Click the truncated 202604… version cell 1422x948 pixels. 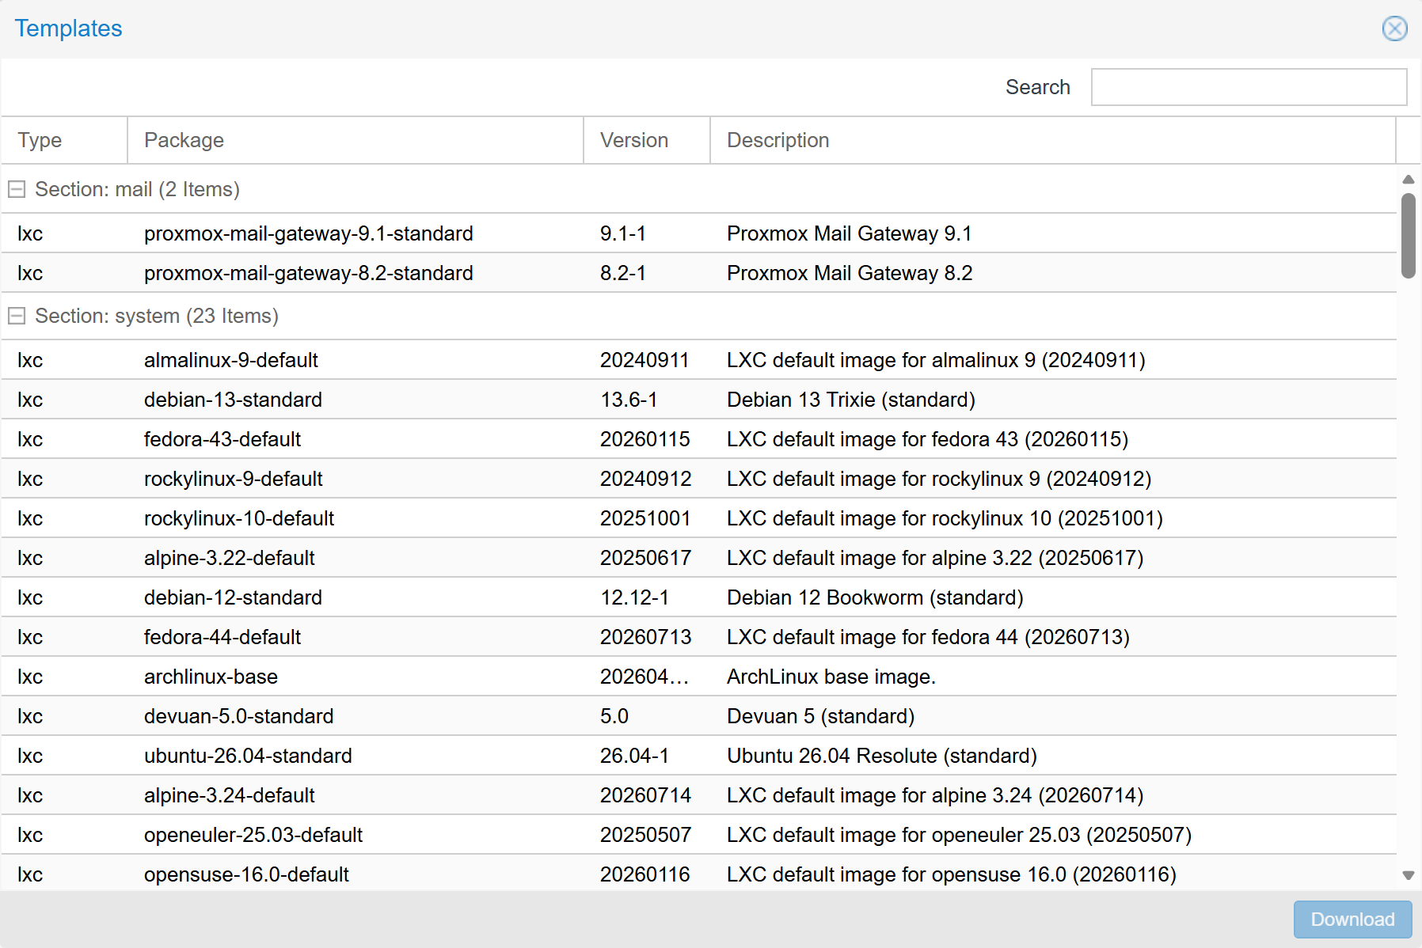pos(644,677)
